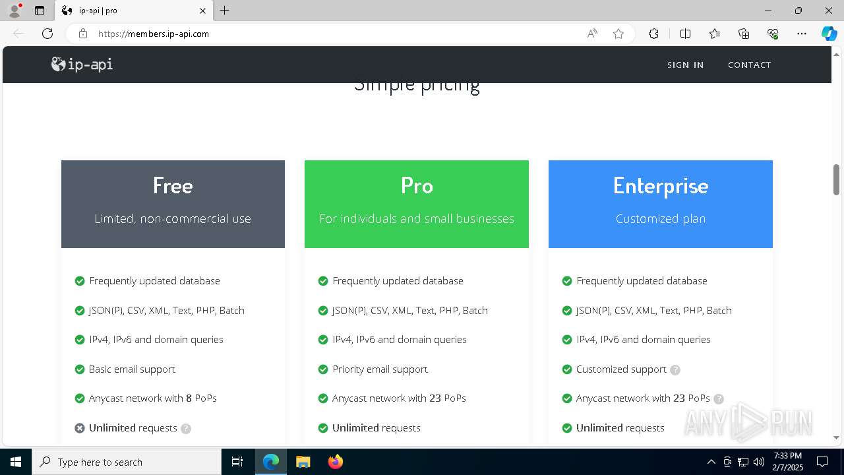Click the browser back arrow
This screenshot has width=844, height=475.
pyautogui.click(x=18, y=34)
